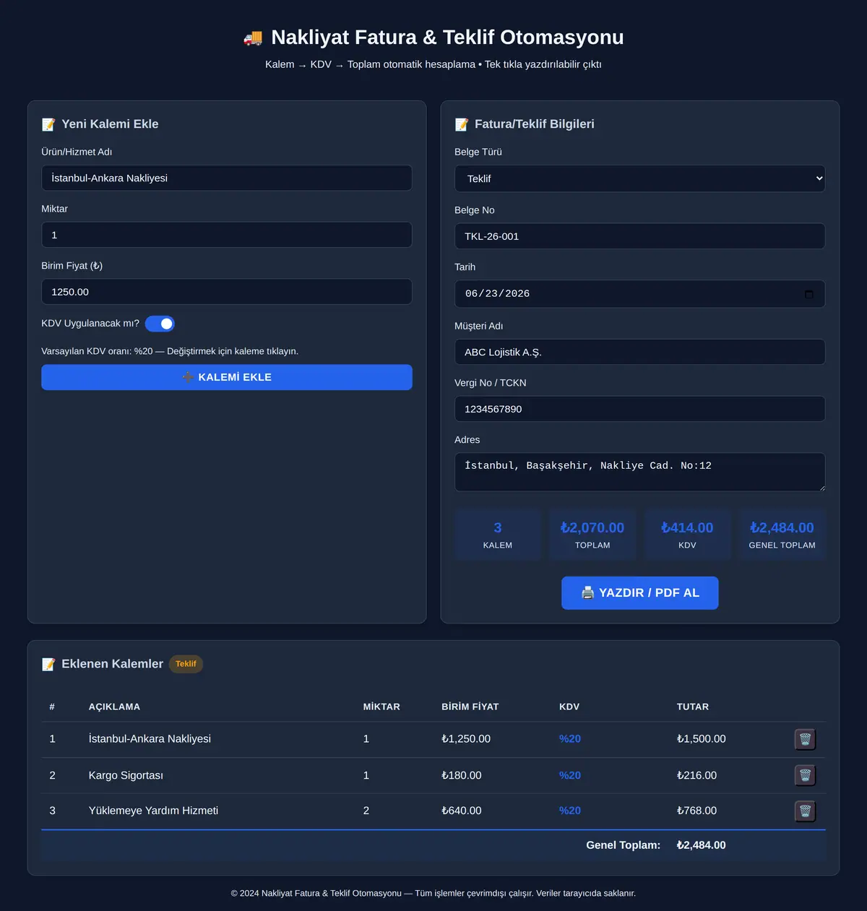Click the ₺216.00 amount cell
Screen dimensions: 867x911
pos(697,775)
